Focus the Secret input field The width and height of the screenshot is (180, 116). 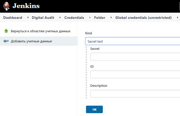click(135, 56)
